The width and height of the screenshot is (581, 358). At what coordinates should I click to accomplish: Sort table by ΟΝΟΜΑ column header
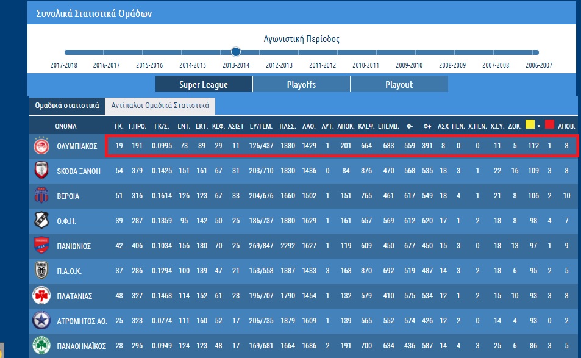coord(66,126)
